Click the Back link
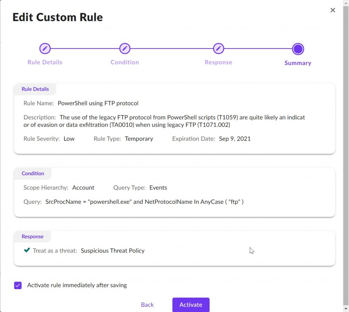This screenshot has height=312, width=349. coord(147,304)
